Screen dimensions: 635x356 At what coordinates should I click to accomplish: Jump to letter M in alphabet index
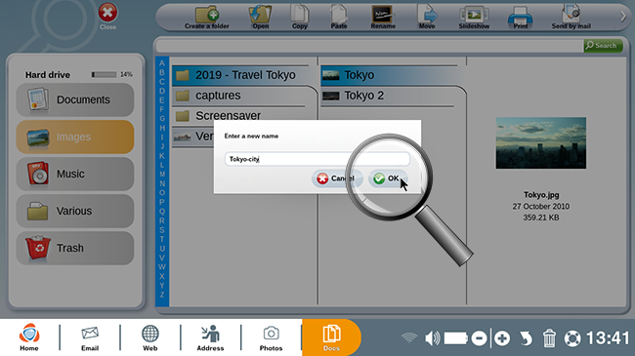pyautogui.click(x=162, y=175)
